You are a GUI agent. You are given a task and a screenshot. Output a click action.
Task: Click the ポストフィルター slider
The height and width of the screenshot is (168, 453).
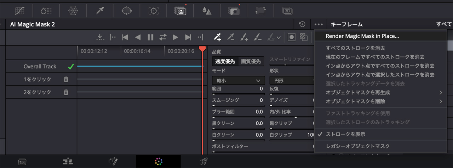(263, 152)
